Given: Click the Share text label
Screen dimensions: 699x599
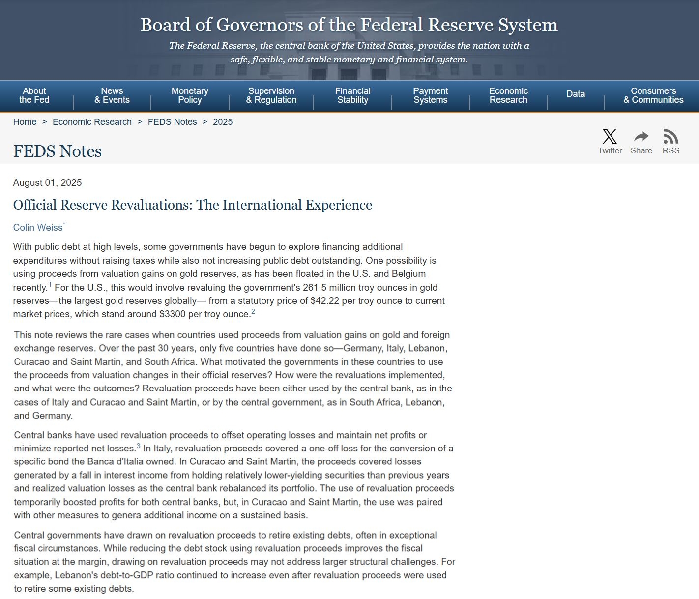Looking at the screenshot, I should (641, 150).
